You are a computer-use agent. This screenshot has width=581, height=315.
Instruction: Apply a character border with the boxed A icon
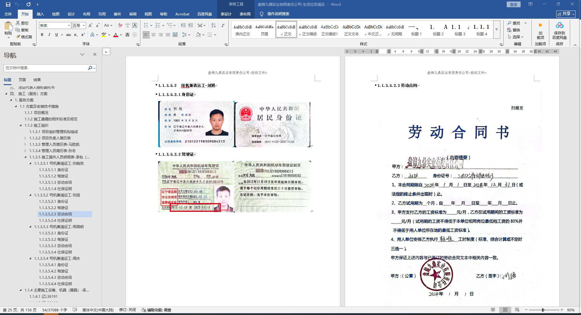[135, 26]
